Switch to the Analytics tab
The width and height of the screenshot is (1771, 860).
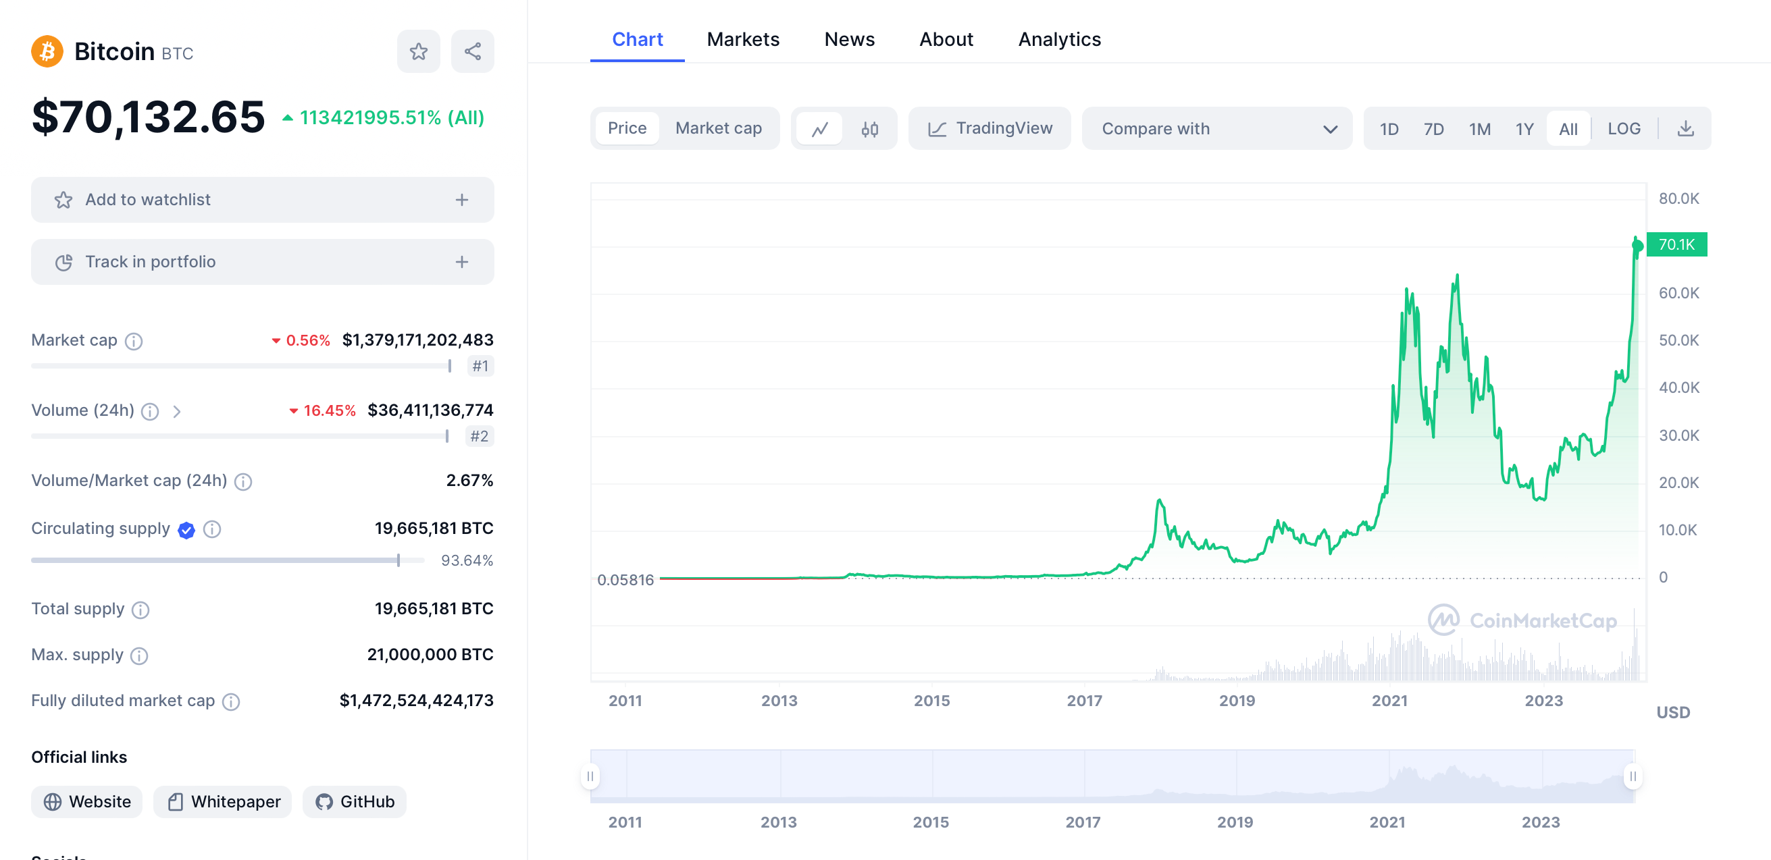(1059, 39)
